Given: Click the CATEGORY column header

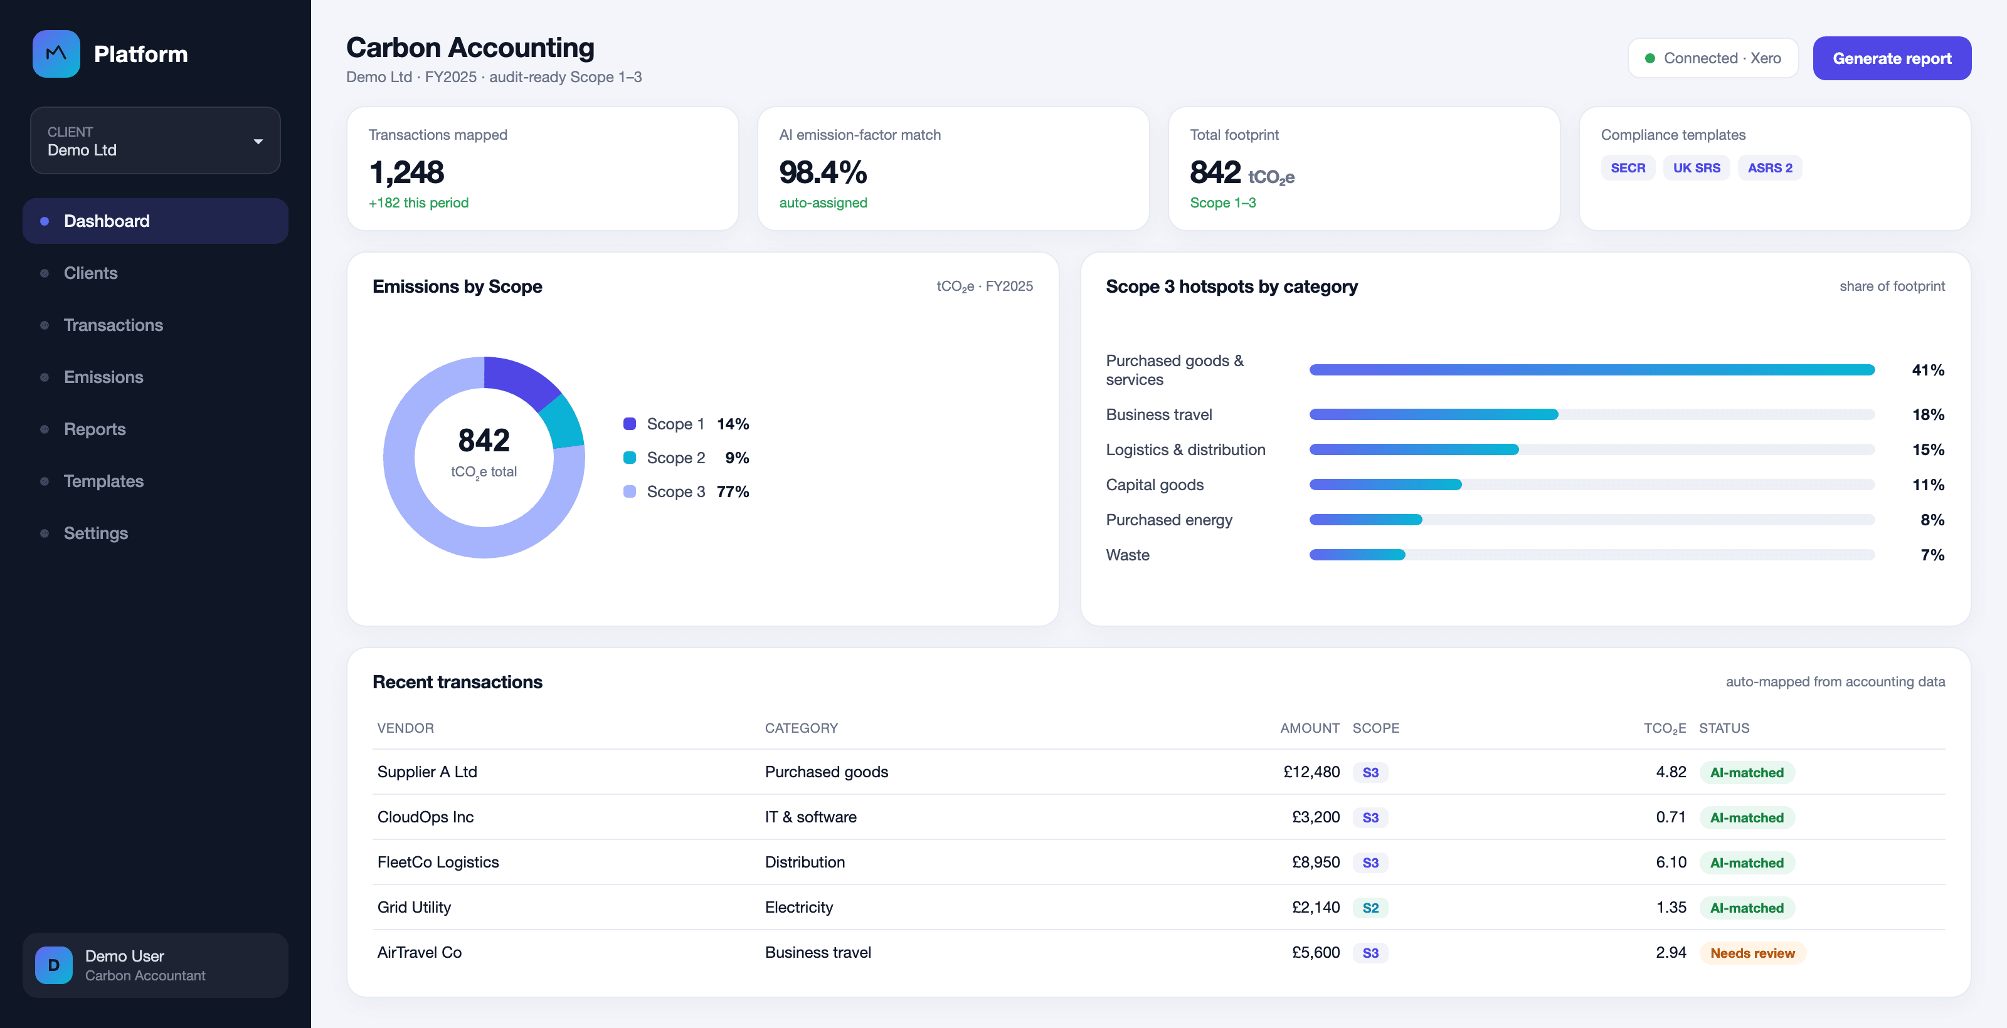Looking at the screenshot, I should [801, 728].
